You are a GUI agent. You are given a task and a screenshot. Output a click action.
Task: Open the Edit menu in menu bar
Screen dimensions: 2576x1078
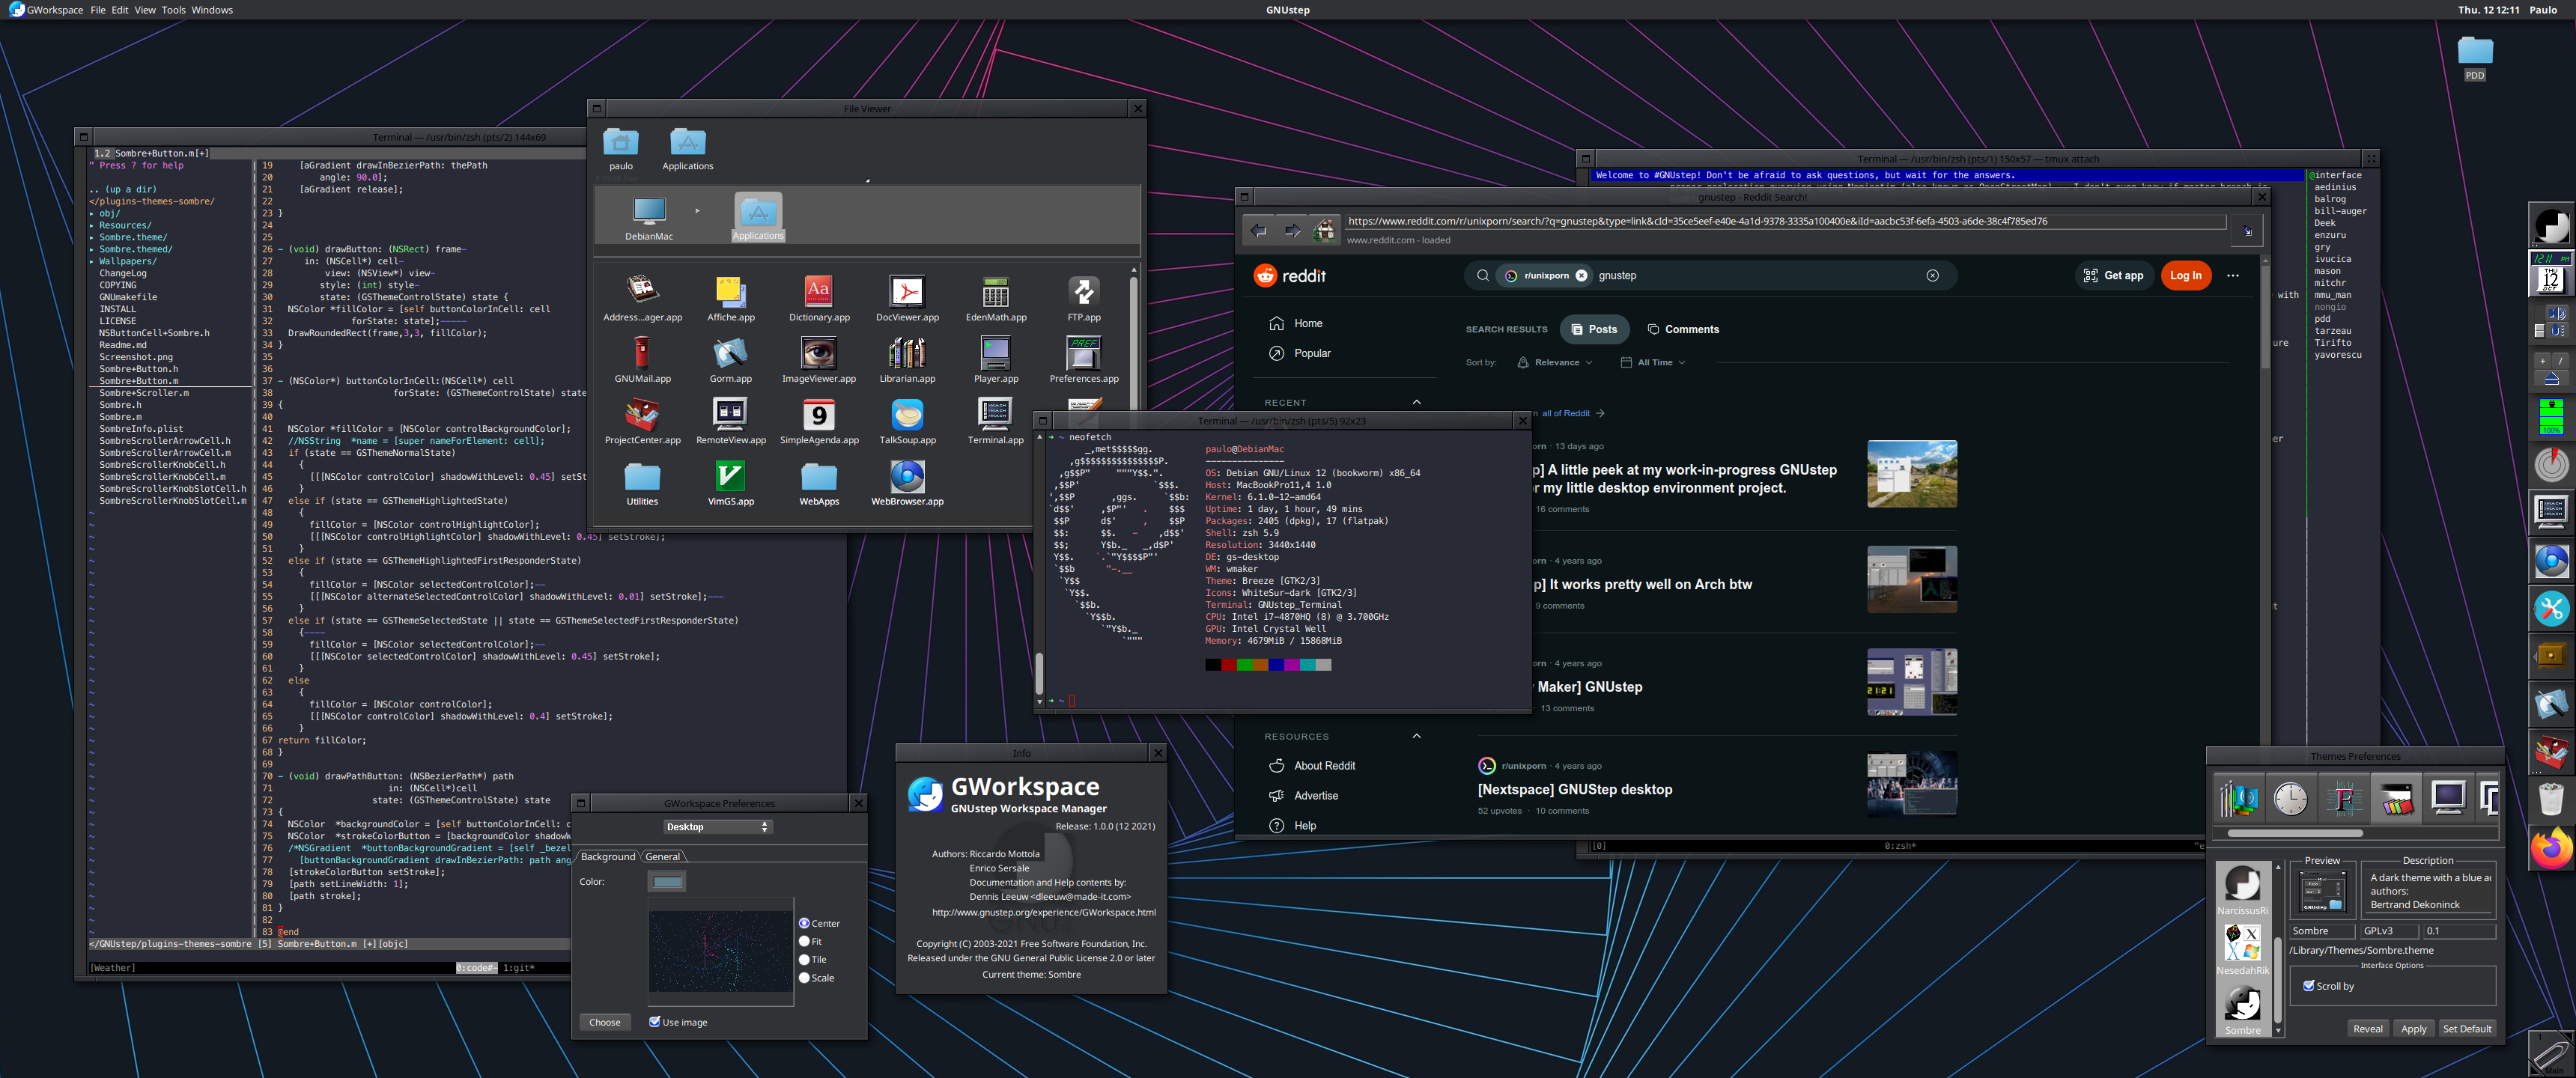(119, 10)
